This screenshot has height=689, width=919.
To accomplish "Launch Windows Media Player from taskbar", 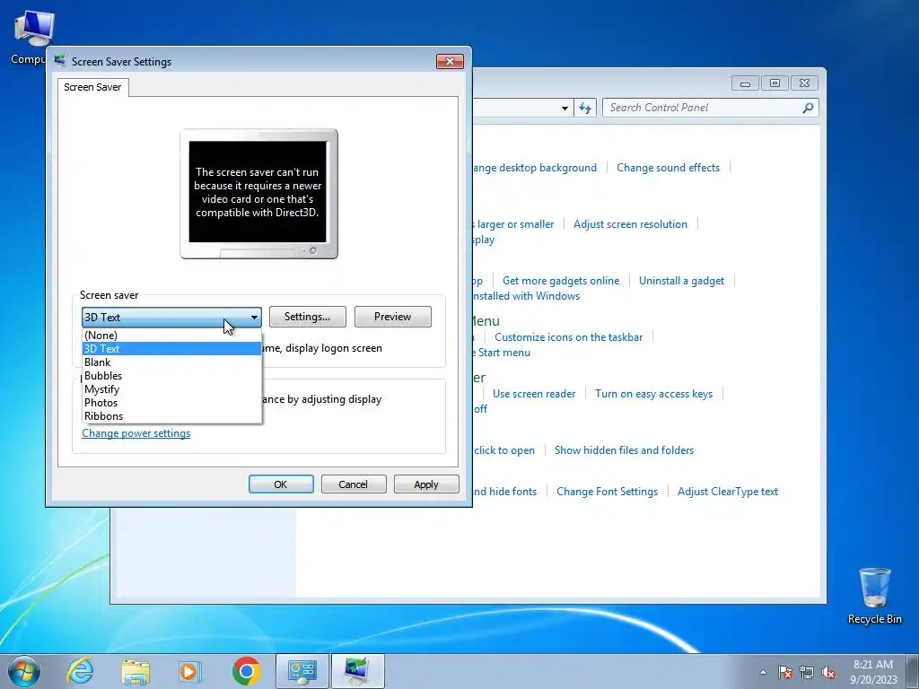I will pos(190,671).
